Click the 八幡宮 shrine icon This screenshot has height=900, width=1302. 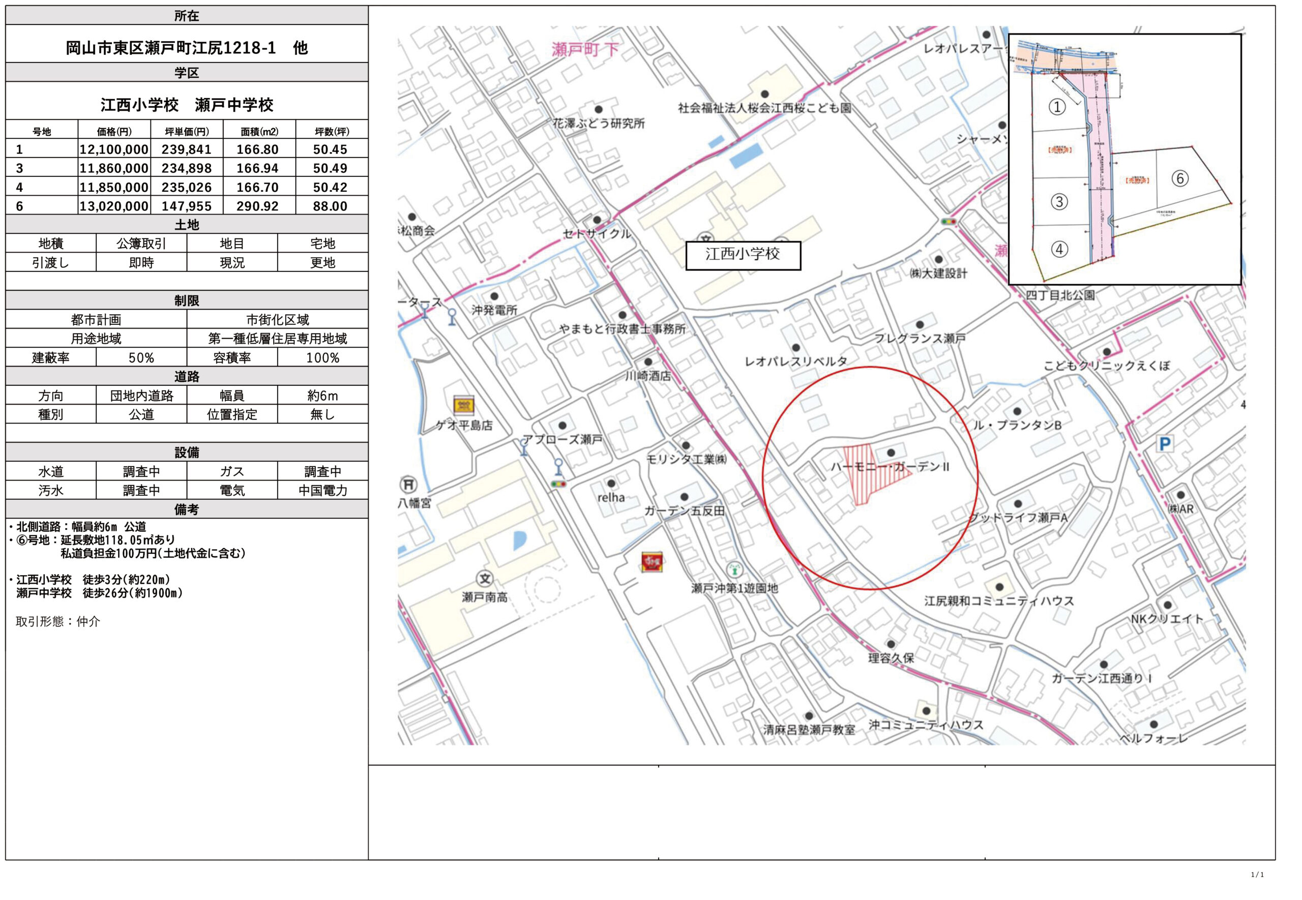(x=408, y=485)
